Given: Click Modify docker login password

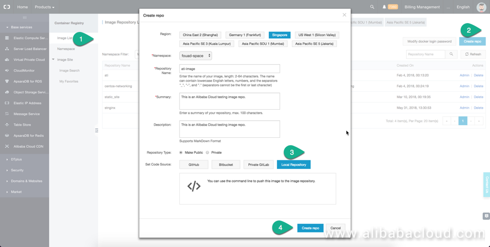Looking at the screenshot, I should [x=429, y=42].
